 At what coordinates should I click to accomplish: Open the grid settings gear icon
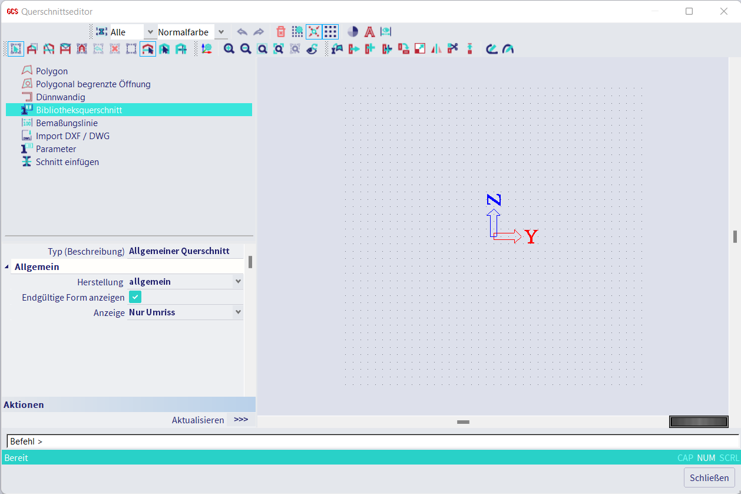click(297, 32)
